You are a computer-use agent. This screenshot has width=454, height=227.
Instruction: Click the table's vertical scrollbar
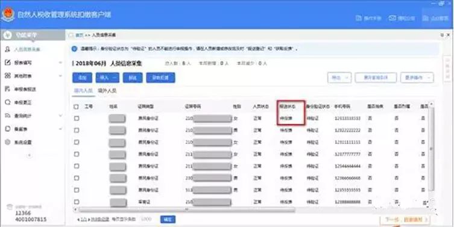click(x=432, y=149)
